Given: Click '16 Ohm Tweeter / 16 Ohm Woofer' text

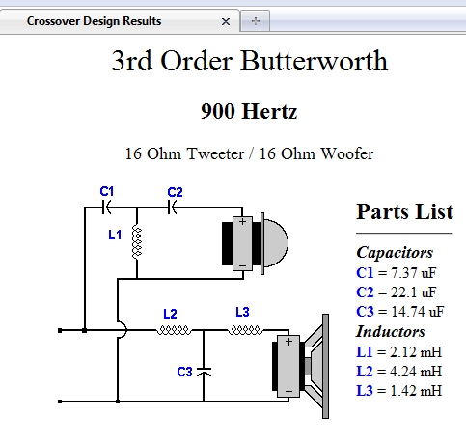Looking at the screenshot, I should click(x=249, y=153).
